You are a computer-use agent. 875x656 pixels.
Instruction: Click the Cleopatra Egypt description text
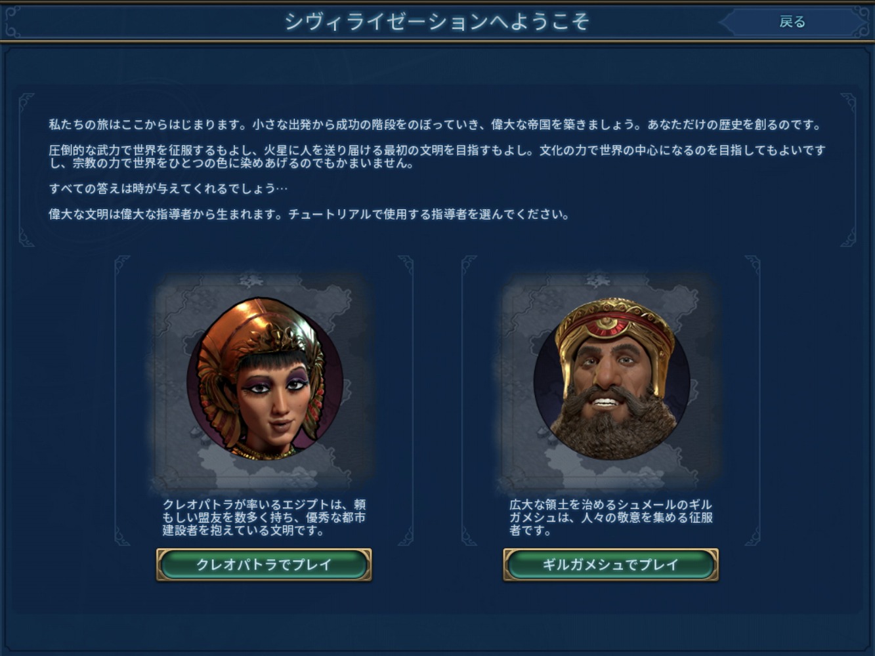pos(264,518)
